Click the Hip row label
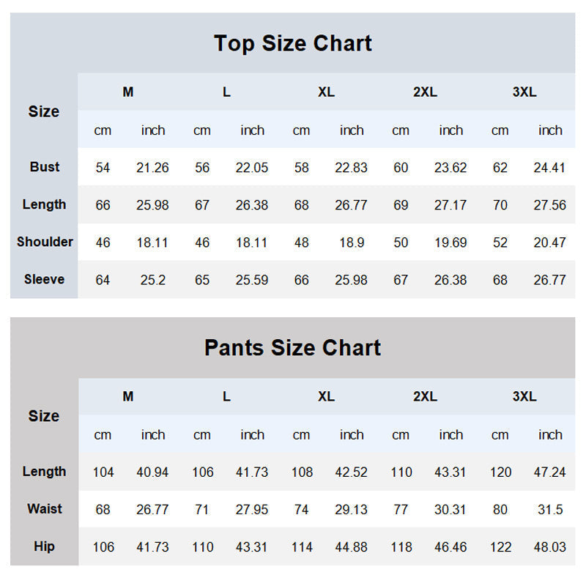586x586 pixels. tap(45, 546)
